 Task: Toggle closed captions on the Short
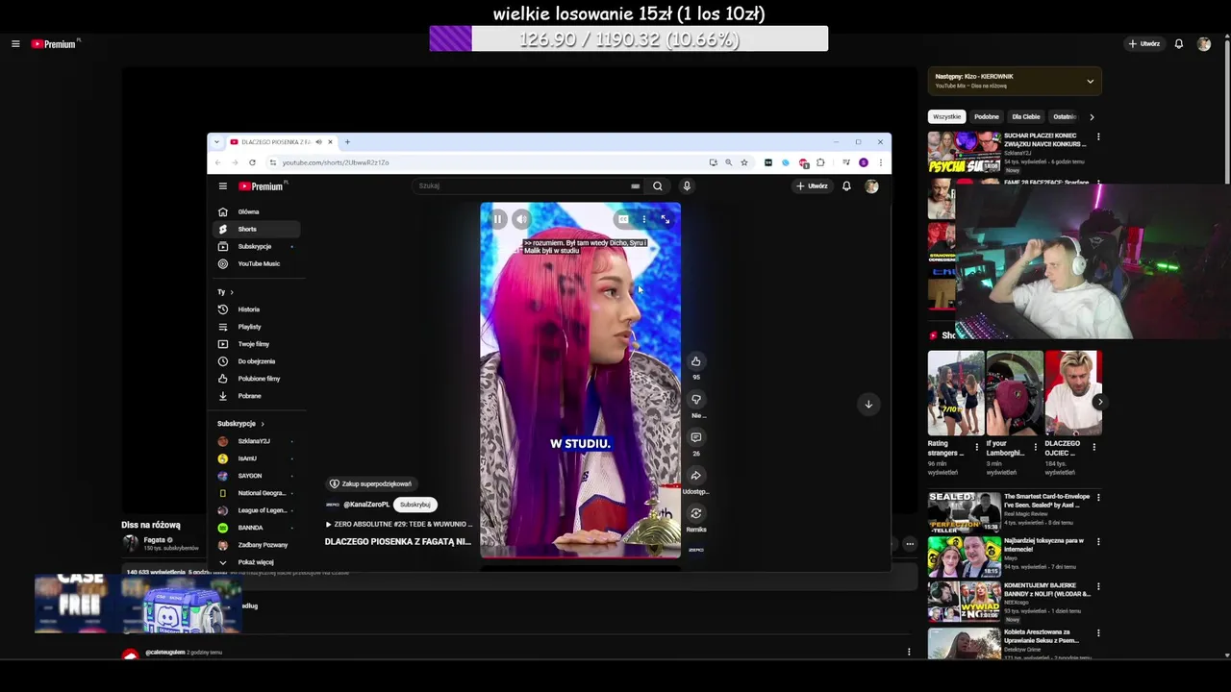click(x=623, y=219)
